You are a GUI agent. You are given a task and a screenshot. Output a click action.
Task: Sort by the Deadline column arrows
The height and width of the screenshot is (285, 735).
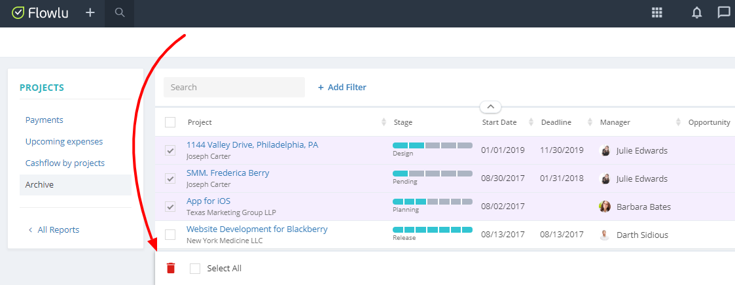[590, 122]
